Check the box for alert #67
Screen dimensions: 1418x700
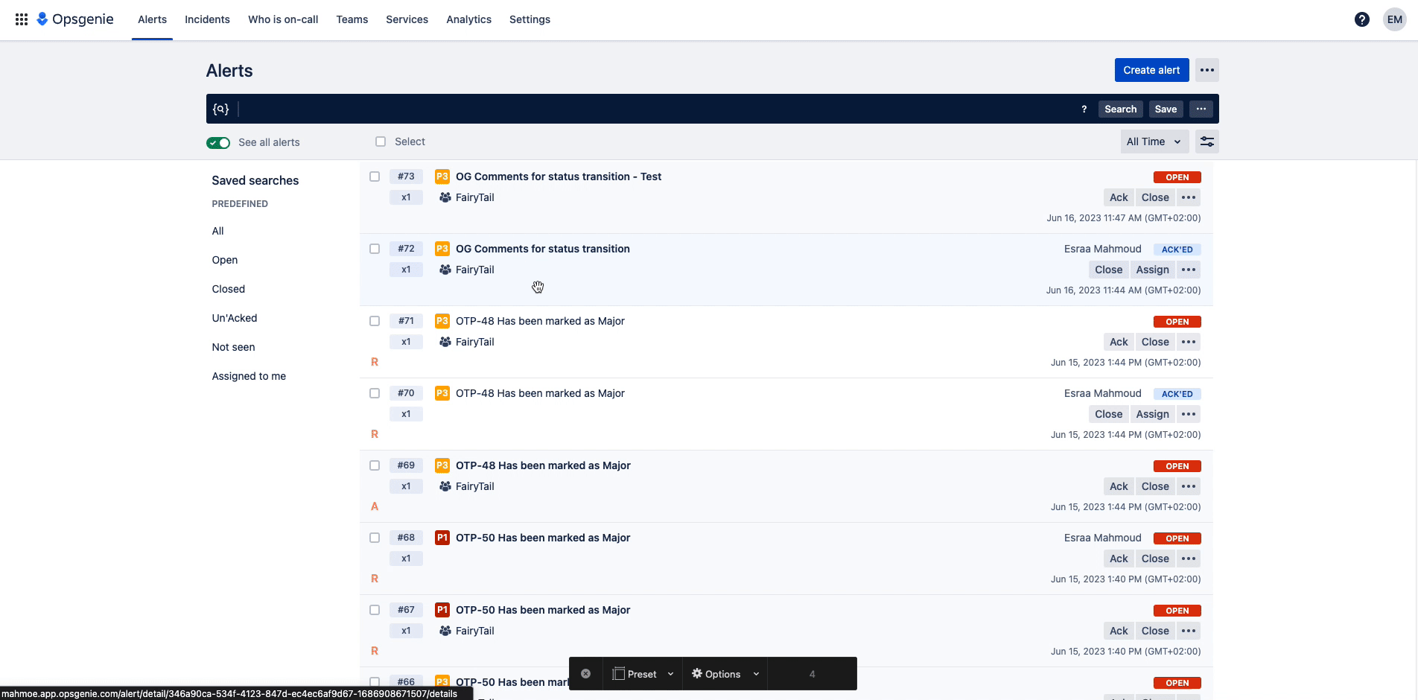click(375, 610)
